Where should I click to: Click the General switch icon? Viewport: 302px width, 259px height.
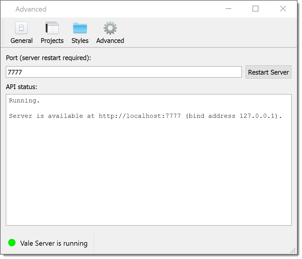click(x=21, y=28)
